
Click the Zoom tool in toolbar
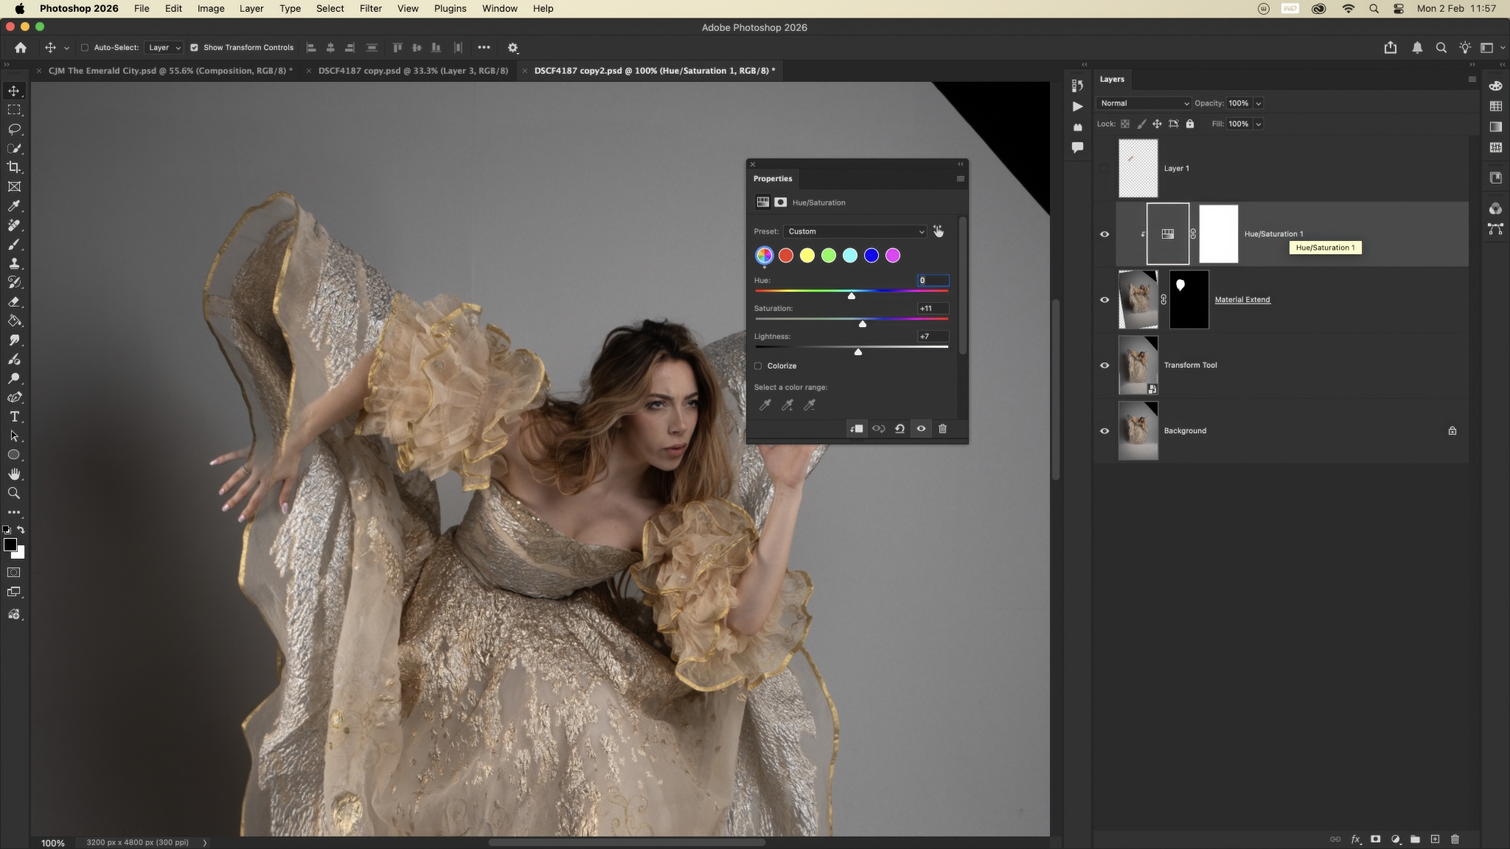(x=14, y=493)
